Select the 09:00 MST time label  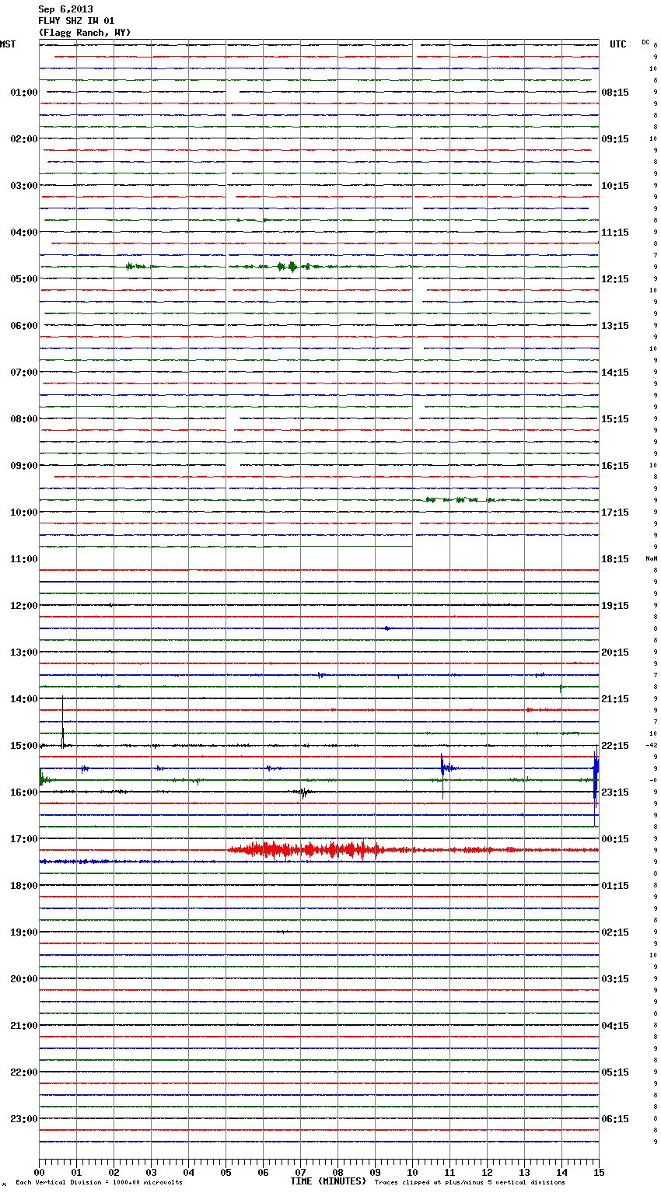pos(24,466)
